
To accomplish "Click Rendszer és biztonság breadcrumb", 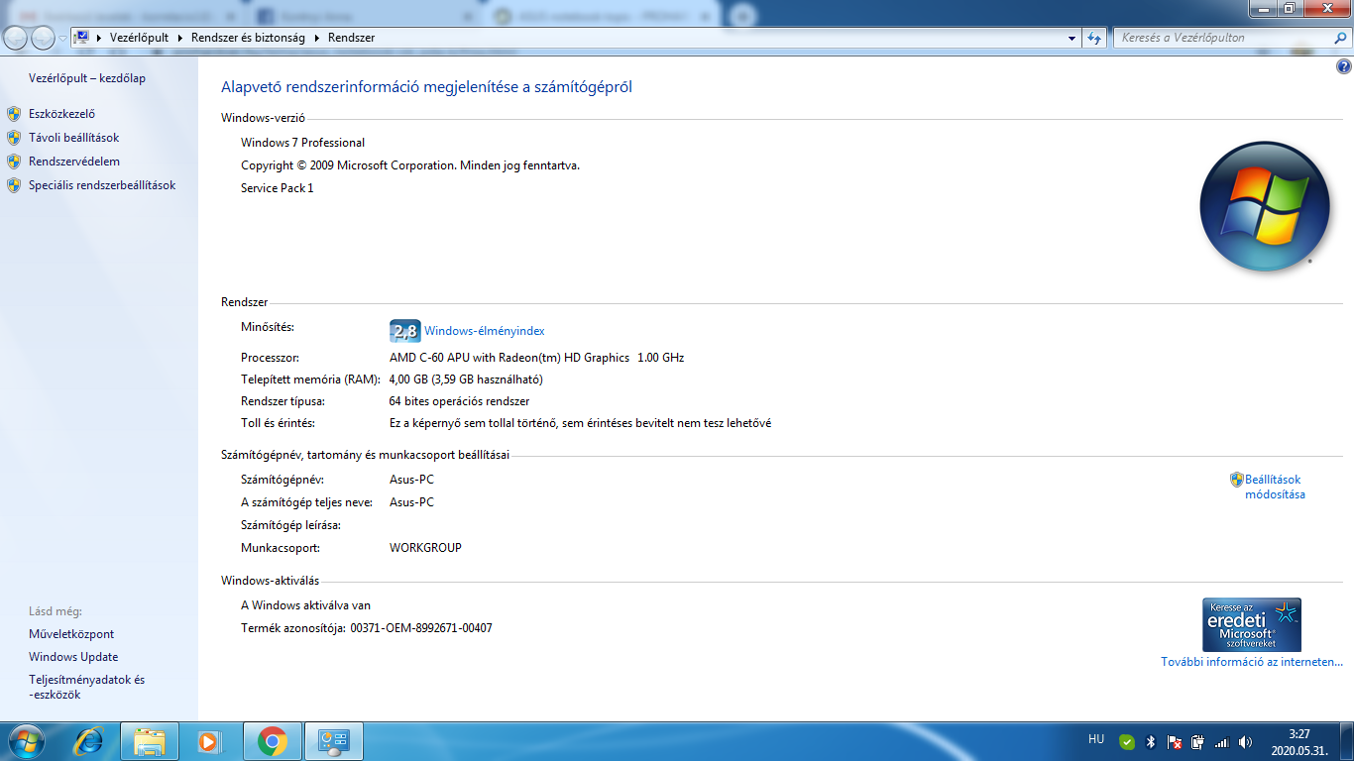I will (249, 38).
